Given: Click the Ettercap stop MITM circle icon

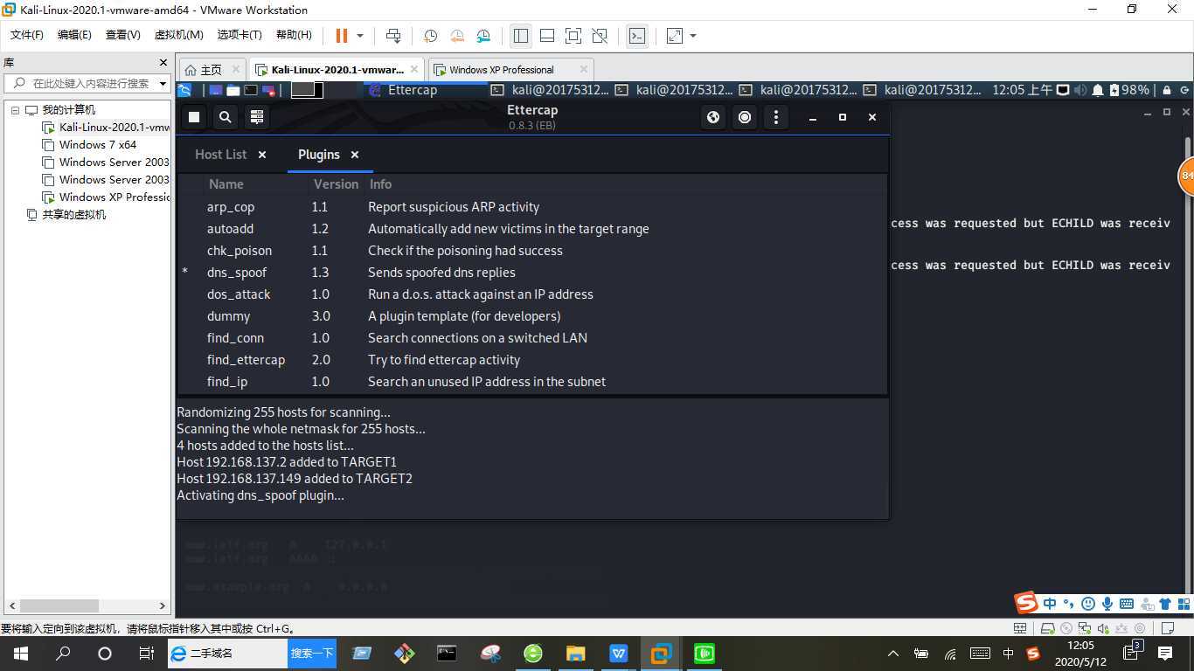Looking at the screenshot, I should 745,117.
